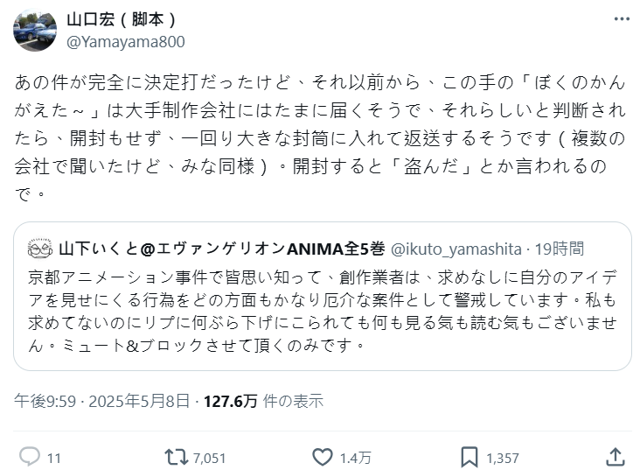Click the main tweet text body
Image resolution: width=633 pixels, height=470 pixels.
[315, 137]
